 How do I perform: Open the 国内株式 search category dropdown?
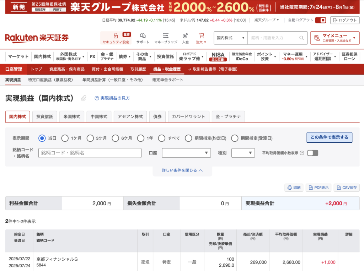tap(230, 38)
